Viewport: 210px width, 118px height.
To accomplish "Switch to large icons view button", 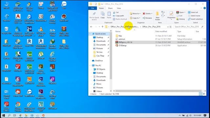I will (x=204, y=94).
